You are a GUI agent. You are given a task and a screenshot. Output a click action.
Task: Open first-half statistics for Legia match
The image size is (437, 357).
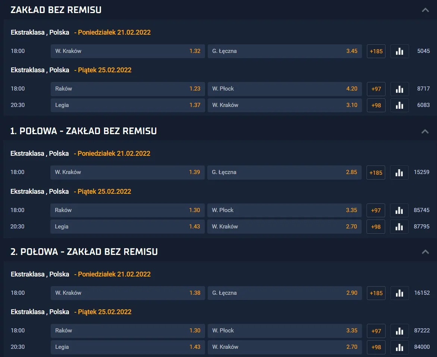399,227
